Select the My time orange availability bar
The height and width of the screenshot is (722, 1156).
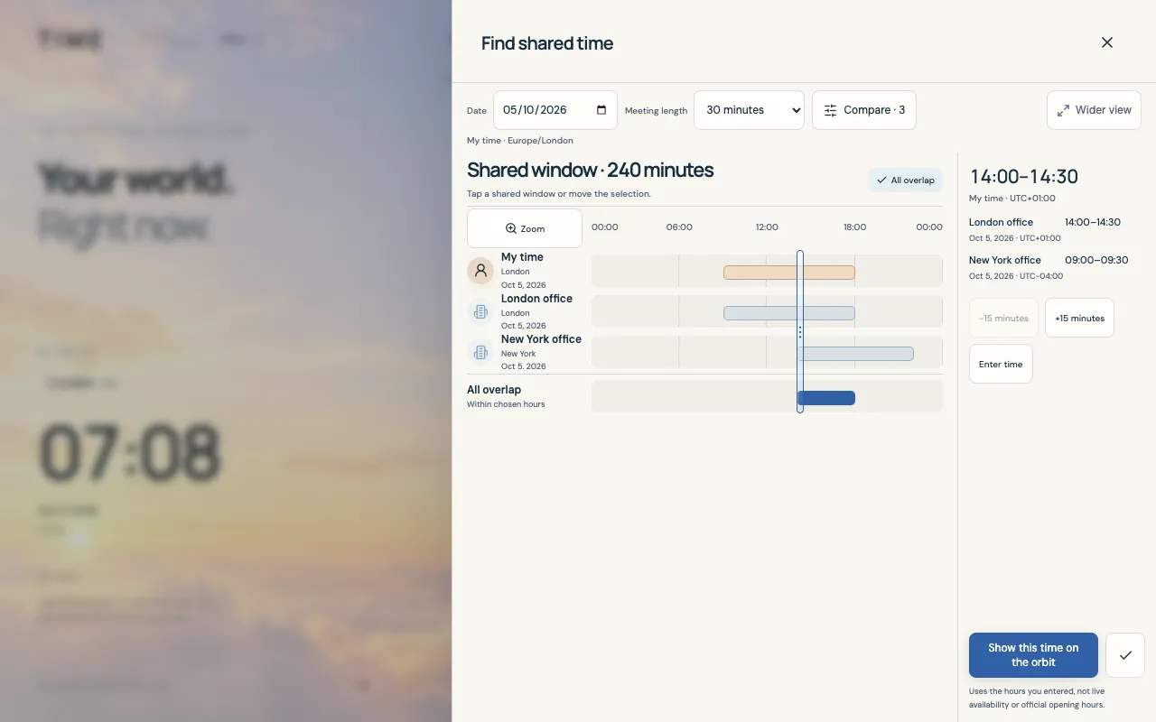(x=789, y=273)
